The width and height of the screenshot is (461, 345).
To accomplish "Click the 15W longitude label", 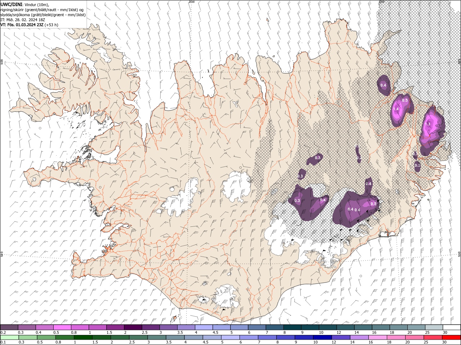I will [381, 1].
